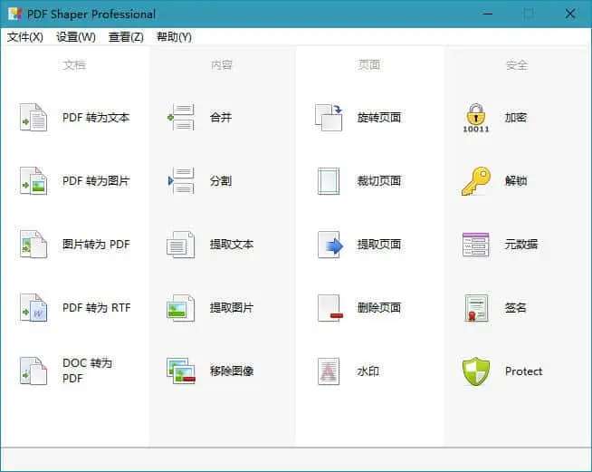
Task: Click the 裁切页面 crop icon
Action: (329, 181)
